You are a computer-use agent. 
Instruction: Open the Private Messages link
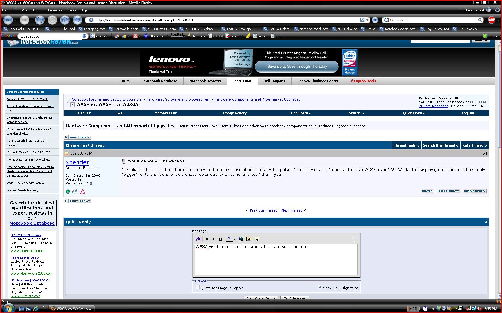point(434,106)
